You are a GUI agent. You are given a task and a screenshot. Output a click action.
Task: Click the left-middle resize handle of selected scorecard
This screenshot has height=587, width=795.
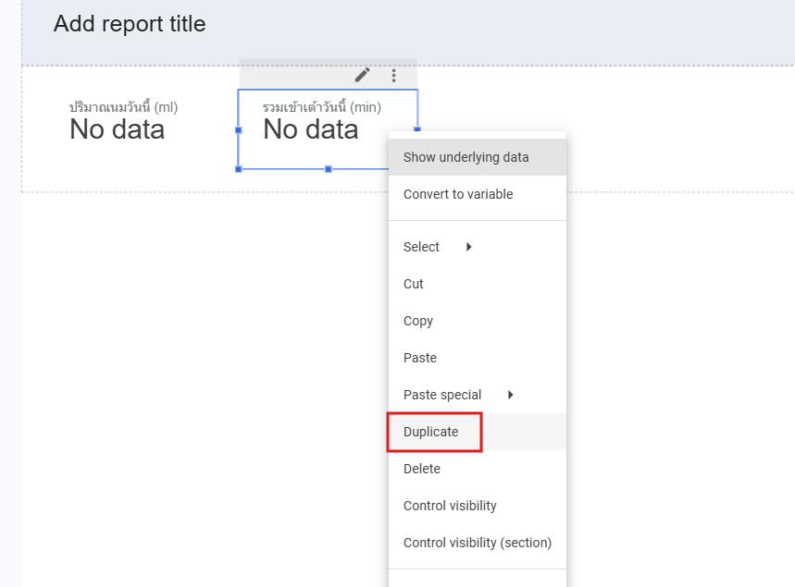tap(239, 130)
